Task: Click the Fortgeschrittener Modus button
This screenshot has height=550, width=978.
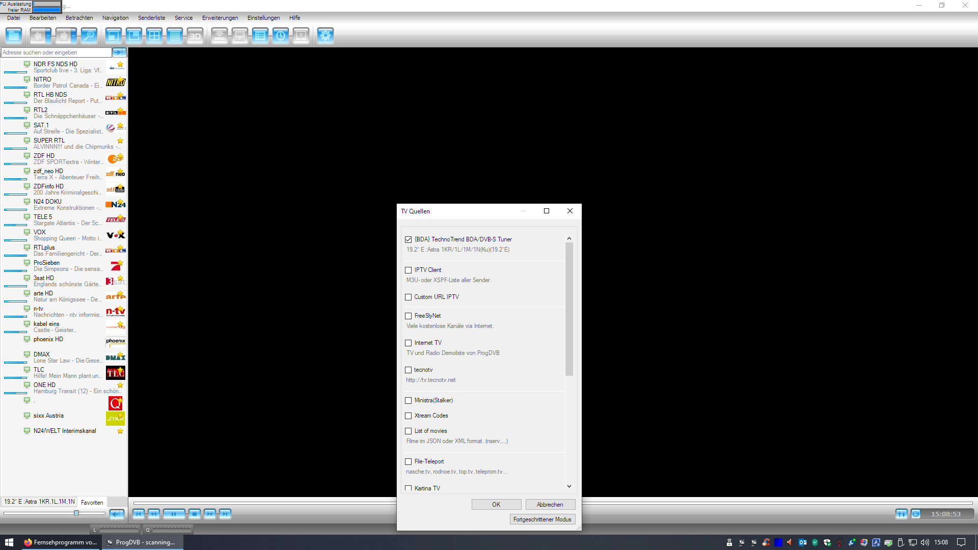Action: tap(542, 519)
